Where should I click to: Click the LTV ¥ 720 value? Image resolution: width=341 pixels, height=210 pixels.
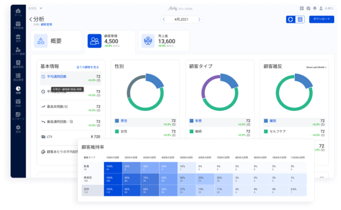[x=95, y=137]
